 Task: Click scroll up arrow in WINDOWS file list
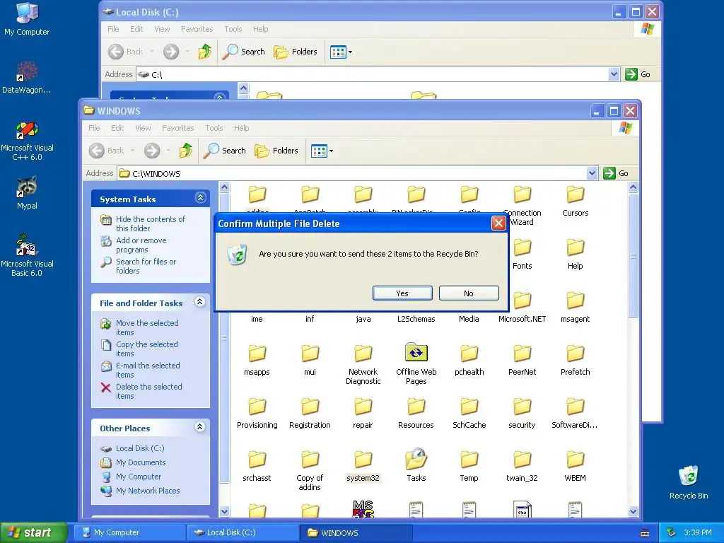[633, 187]
